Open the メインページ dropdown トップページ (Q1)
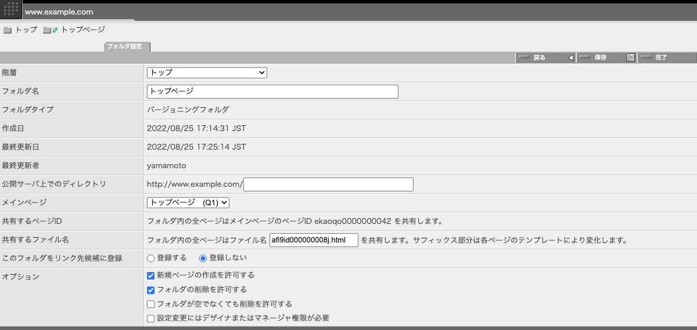 click(188, 202)
